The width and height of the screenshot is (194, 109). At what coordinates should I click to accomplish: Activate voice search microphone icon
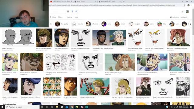[72, 12]
